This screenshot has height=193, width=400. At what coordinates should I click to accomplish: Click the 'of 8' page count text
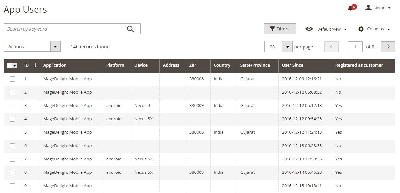coord(370,47)
